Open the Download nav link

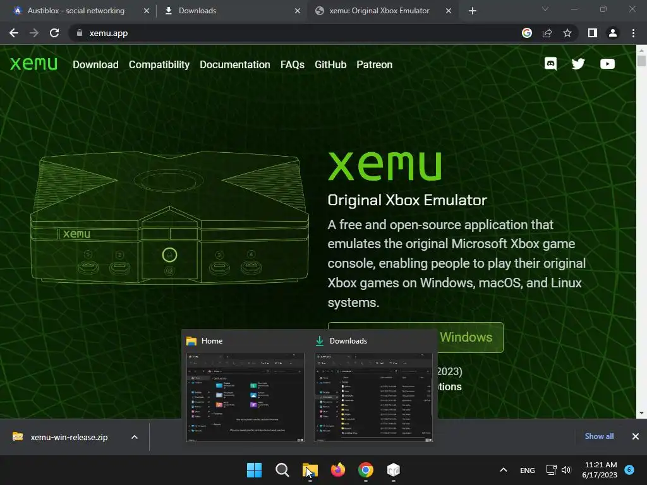(96, 65)
